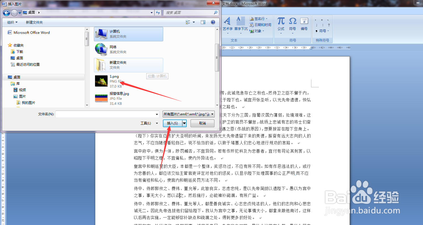
Task: Click the right indent marker on ruler
Action: coord(311,48)
